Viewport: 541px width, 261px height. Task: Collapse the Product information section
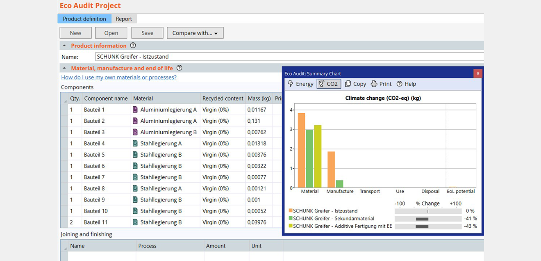click(64, 46)
